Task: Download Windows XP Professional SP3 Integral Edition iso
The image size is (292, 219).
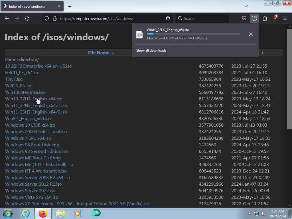Action: (x=77, y=204)
